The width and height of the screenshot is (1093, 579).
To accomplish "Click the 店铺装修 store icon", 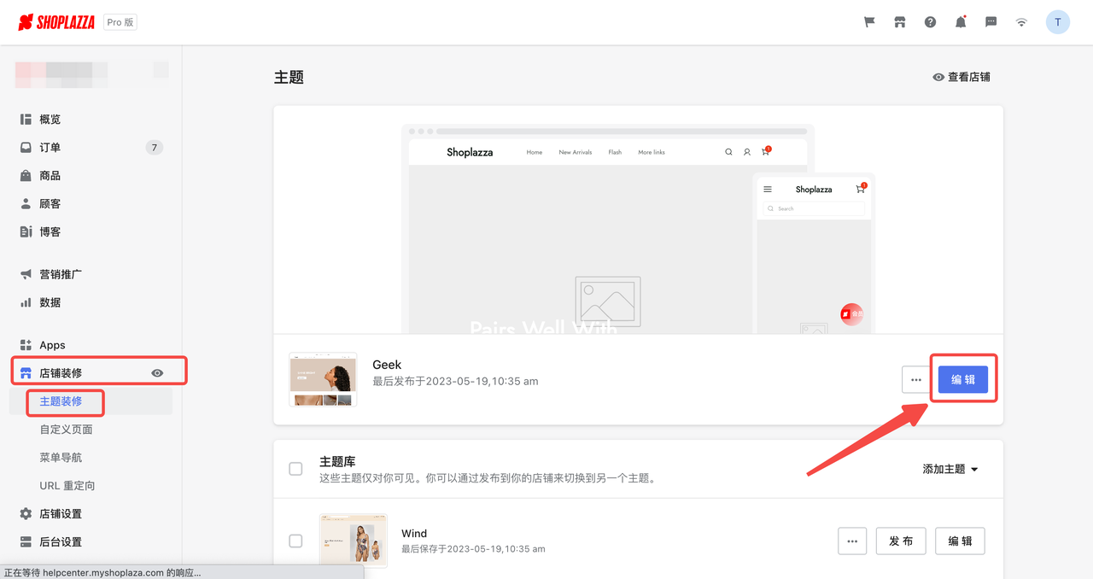I will (26, 373).
